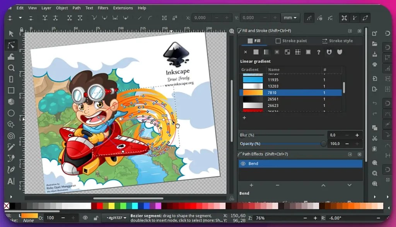Viewport: 396px width, 227px height.
Task: Select the Spiral tool
Action: click(x=11, y=136)
